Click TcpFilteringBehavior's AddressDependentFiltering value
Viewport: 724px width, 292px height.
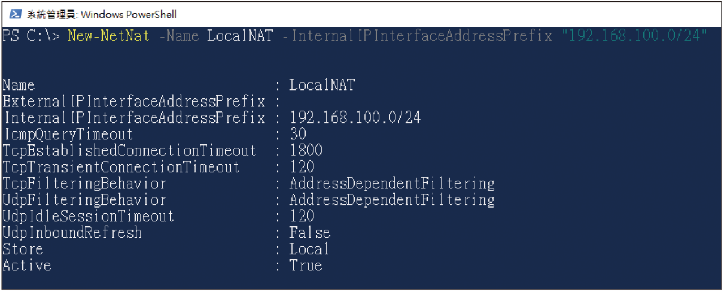click(392, 183)
